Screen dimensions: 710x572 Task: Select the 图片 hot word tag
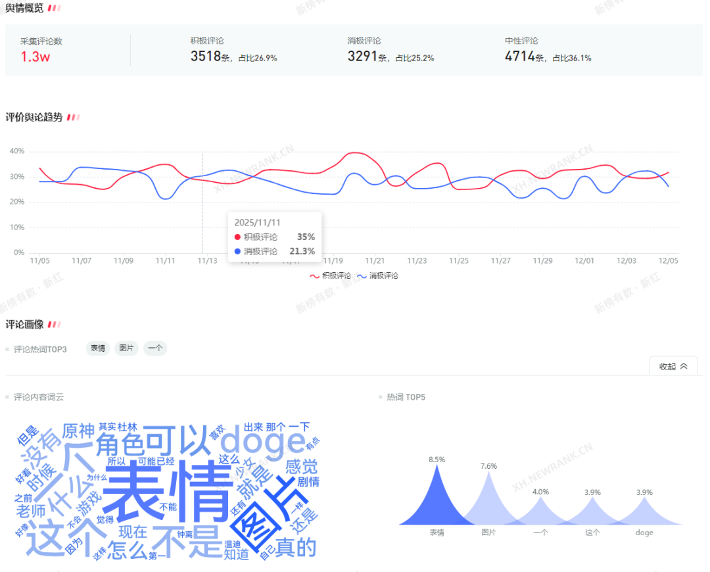click(x=126, y=348)
